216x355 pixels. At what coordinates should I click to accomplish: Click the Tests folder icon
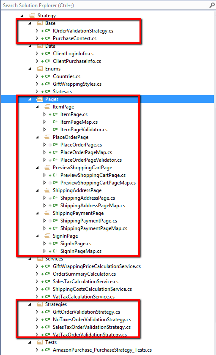[x=40, y=342]
